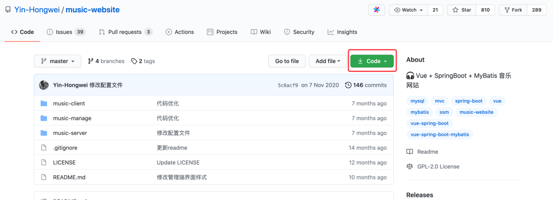The height and width of the screenshot is (200, 553).
Task: Click the headphones emoji in About description
Action: [410, 75]
